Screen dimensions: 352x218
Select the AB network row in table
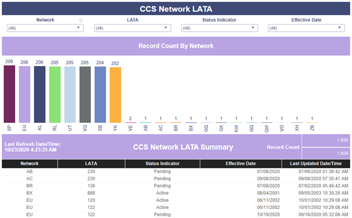pyautogui.click(x=176, y=172)
